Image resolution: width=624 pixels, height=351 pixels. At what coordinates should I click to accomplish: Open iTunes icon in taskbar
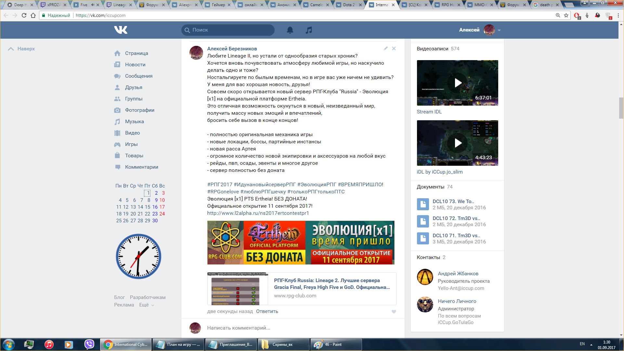(x=49, y=344)
